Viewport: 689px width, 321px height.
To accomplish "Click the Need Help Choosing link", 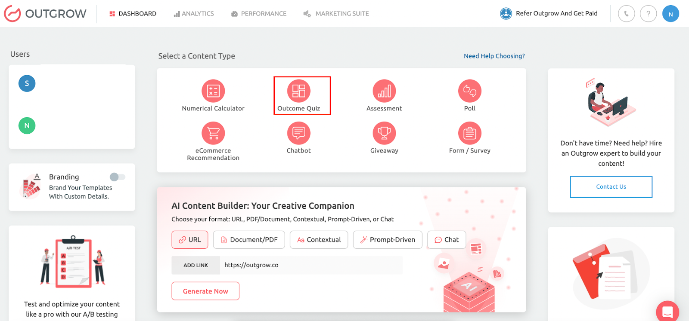I will tap(494, 56).
